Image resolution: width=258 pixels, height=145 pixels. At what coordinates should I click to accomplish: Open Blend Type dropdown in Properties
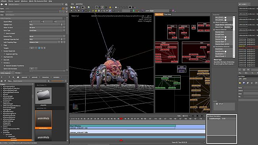[232, 27]
